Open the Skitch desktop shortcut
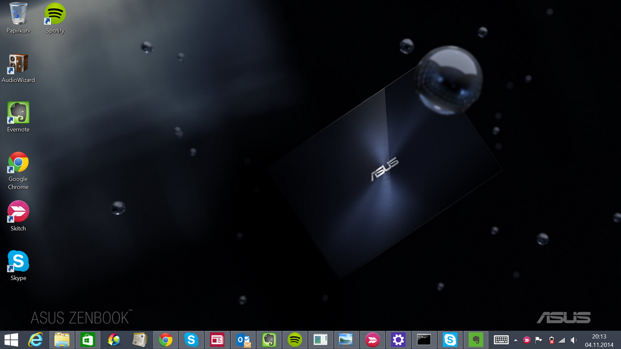 [18, 216]
